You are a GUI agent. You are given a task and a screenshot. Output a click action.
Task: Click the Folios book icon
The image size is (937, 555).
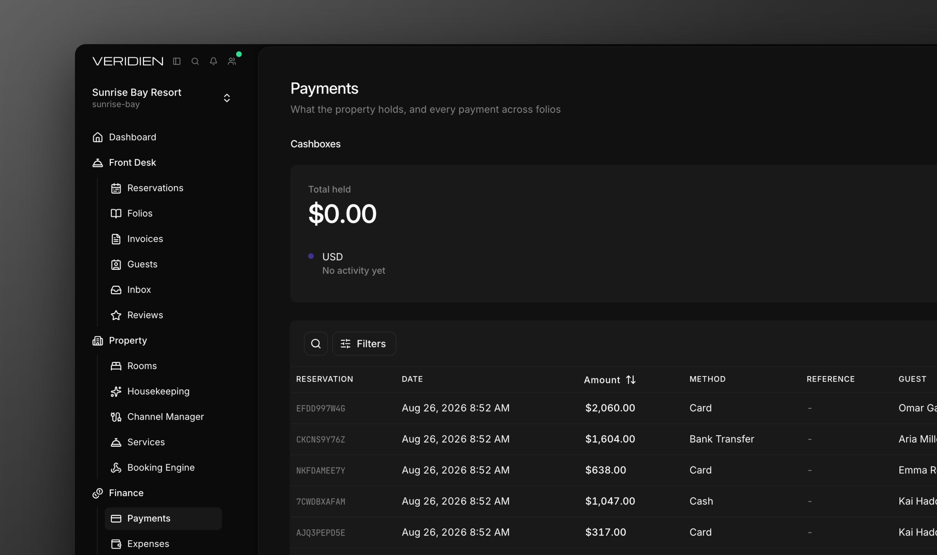click(x=116, y=214)
